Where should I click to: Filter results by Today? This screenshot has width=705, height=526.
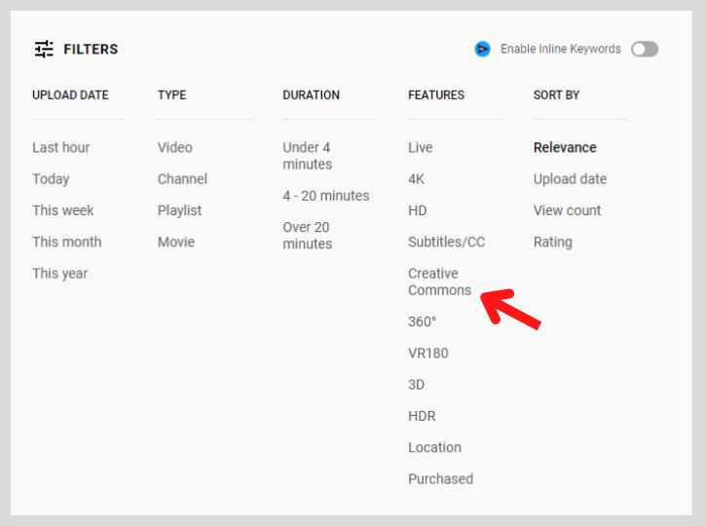[x=51, y=179]
